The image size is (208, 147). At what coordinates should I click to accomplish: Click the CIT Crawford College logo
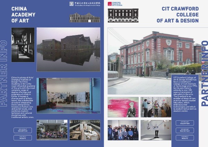116,4
